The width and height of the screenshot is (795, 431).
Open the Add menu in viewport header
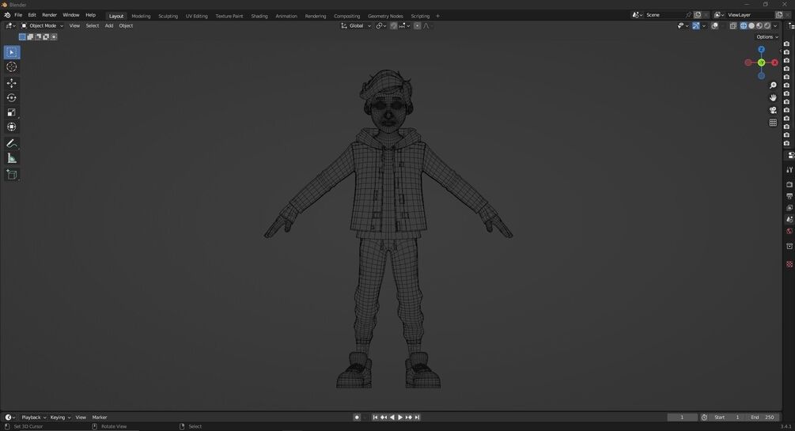click(109, 26)
